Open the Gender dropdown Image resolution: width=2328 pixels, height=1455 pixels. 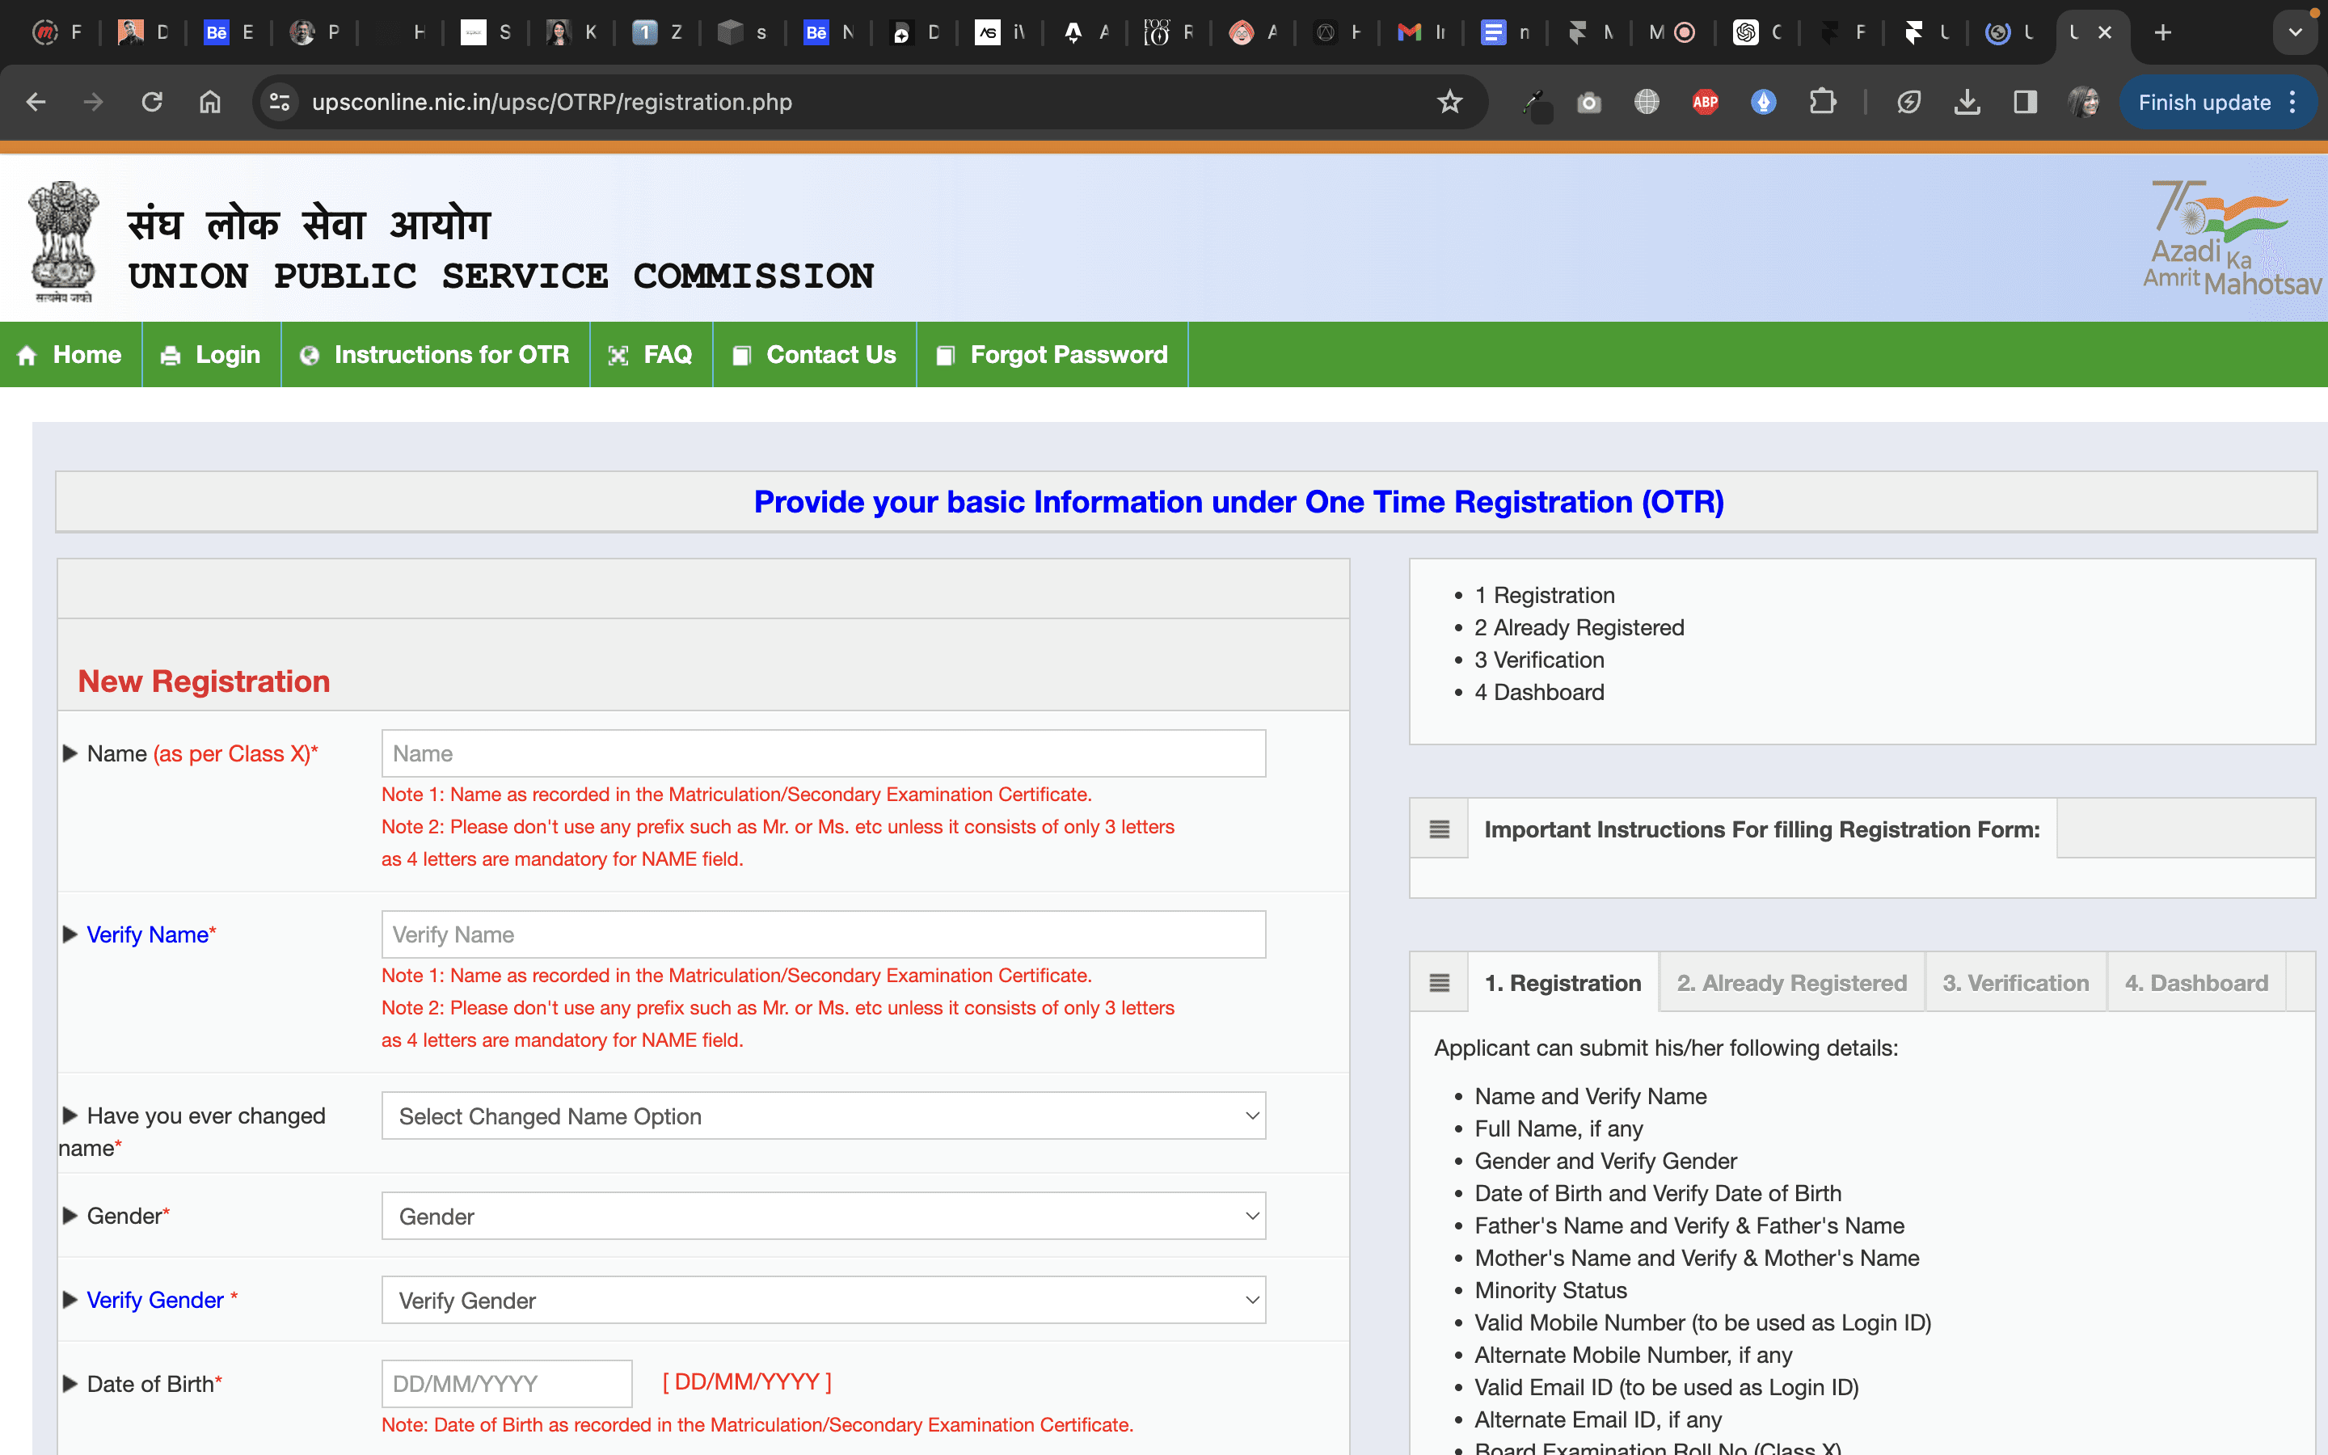[x=824, y=1217]
